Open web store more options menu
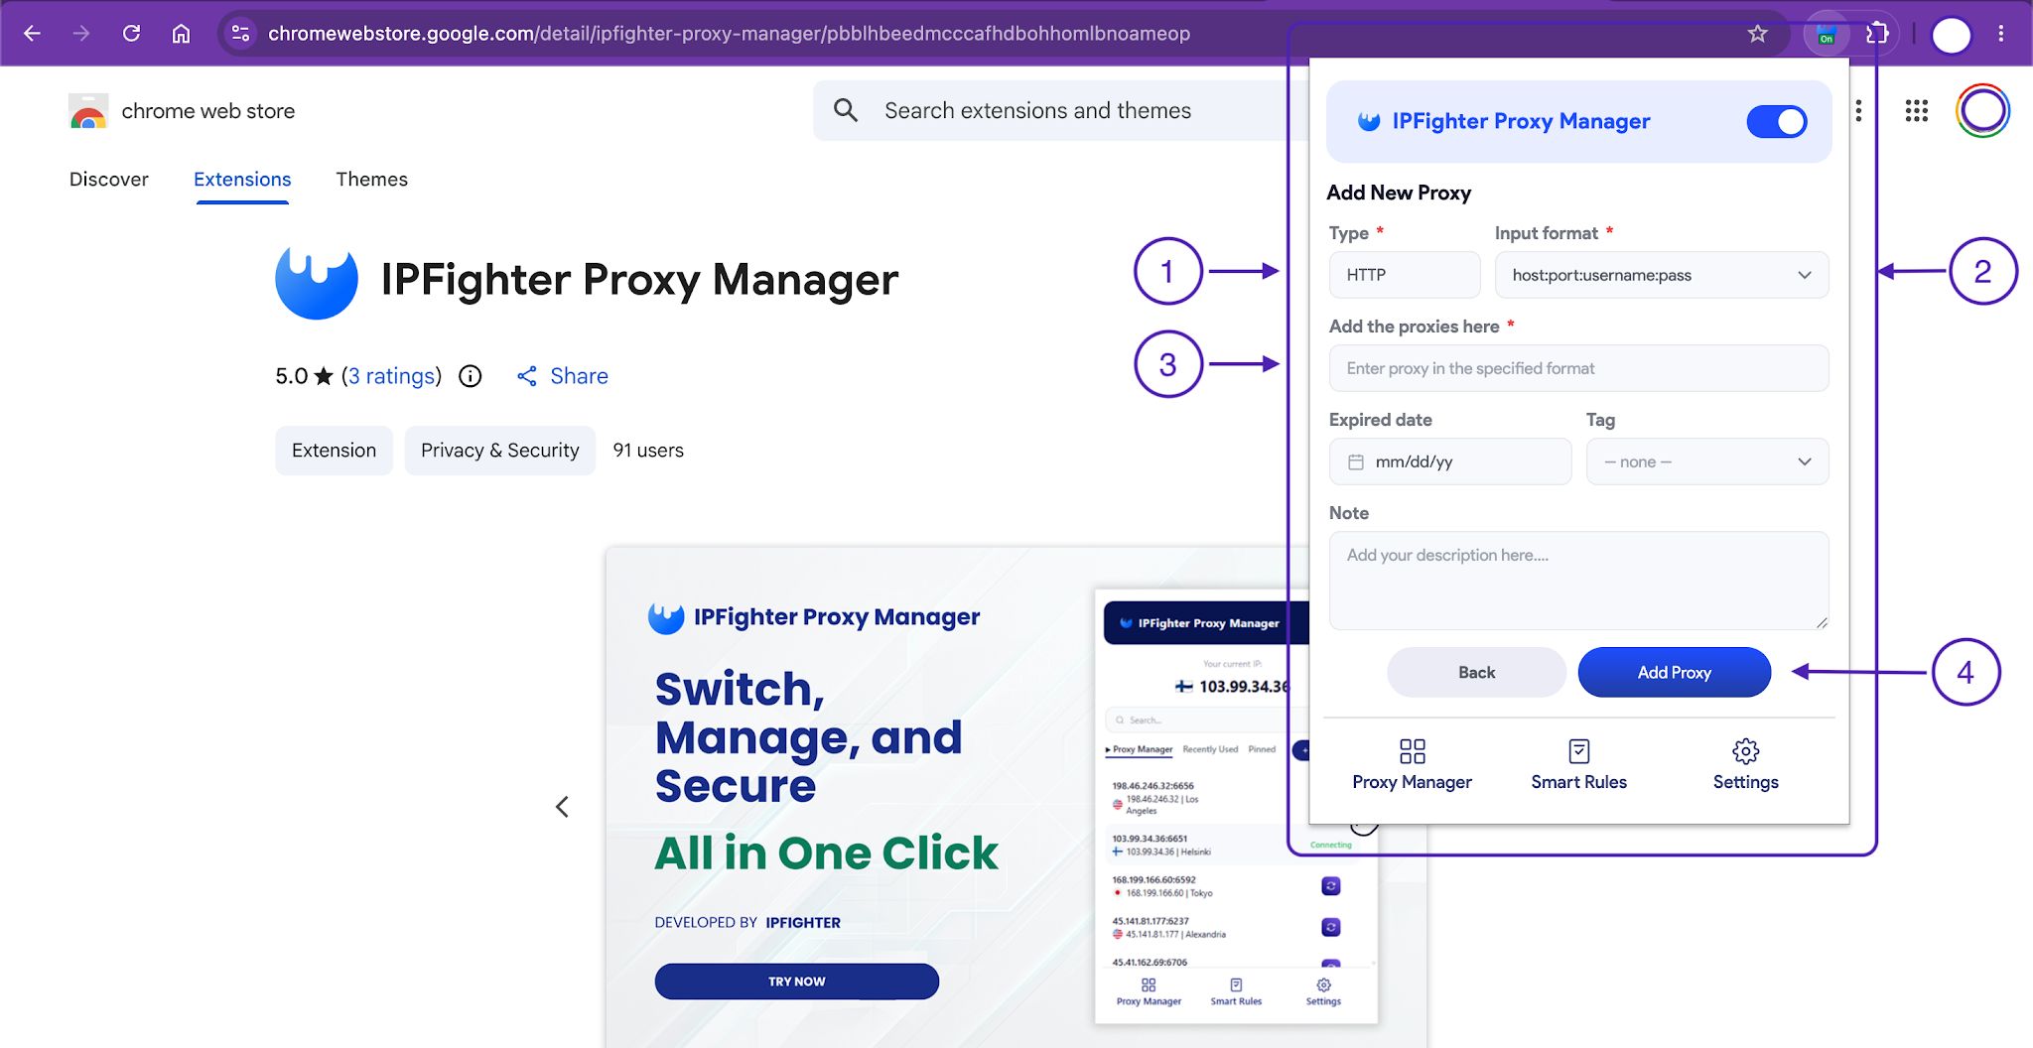The width and height of the screenshot is (2033, 1048). pos(1858,110)
